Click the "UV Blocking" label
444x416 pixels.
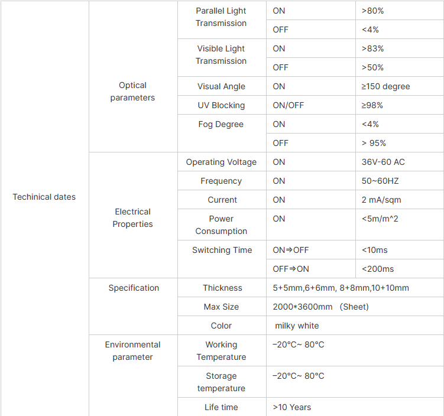(221, 105)
